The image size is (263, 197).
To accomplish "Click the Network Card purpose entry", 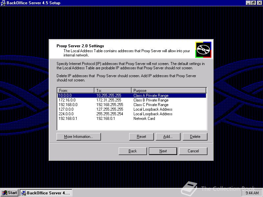I will 144,119.
